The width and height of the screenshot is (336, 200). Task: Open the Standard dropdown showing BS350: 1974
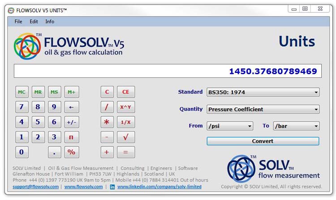pyautogui.click(x=263, y=92)
